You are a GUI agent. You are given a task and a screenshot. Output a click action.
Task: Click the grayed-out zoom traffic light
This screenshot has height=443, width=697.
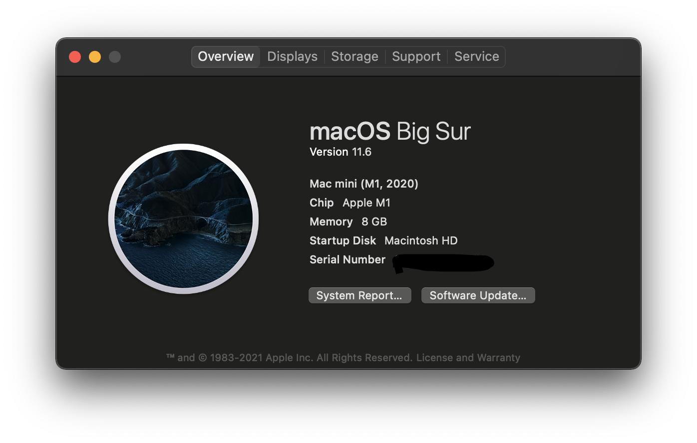pyautogui.click(x=115, y=56)
